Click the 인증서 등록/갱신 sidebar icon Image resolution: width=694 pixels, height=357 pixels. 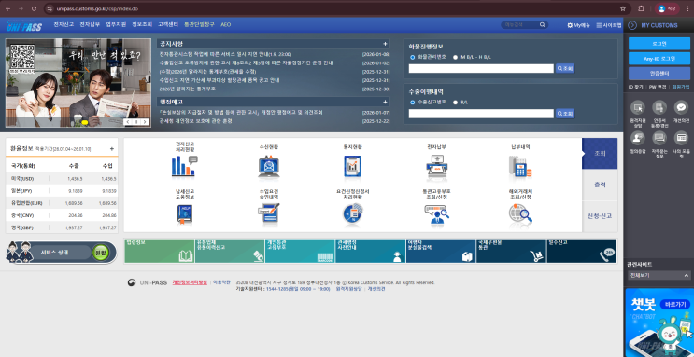(x=659, y=107)
